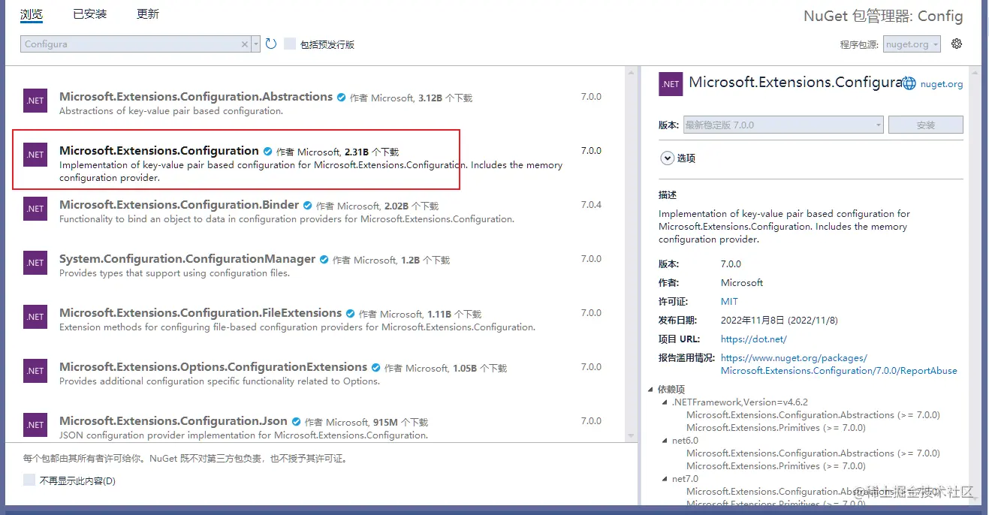The image size is (989, 515).
Task: Open the 更新 tab
Action: pos(148,14)
